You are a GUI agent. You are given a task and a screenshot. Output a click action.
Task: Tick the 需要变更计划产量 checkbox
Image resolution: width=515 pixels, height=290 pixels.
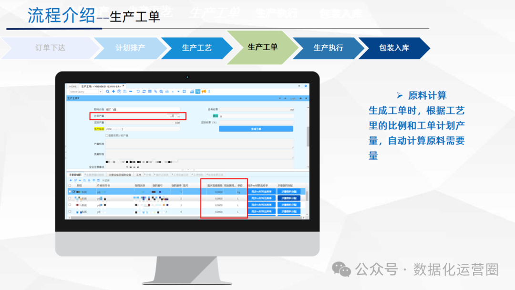click(x=107, y=135)
